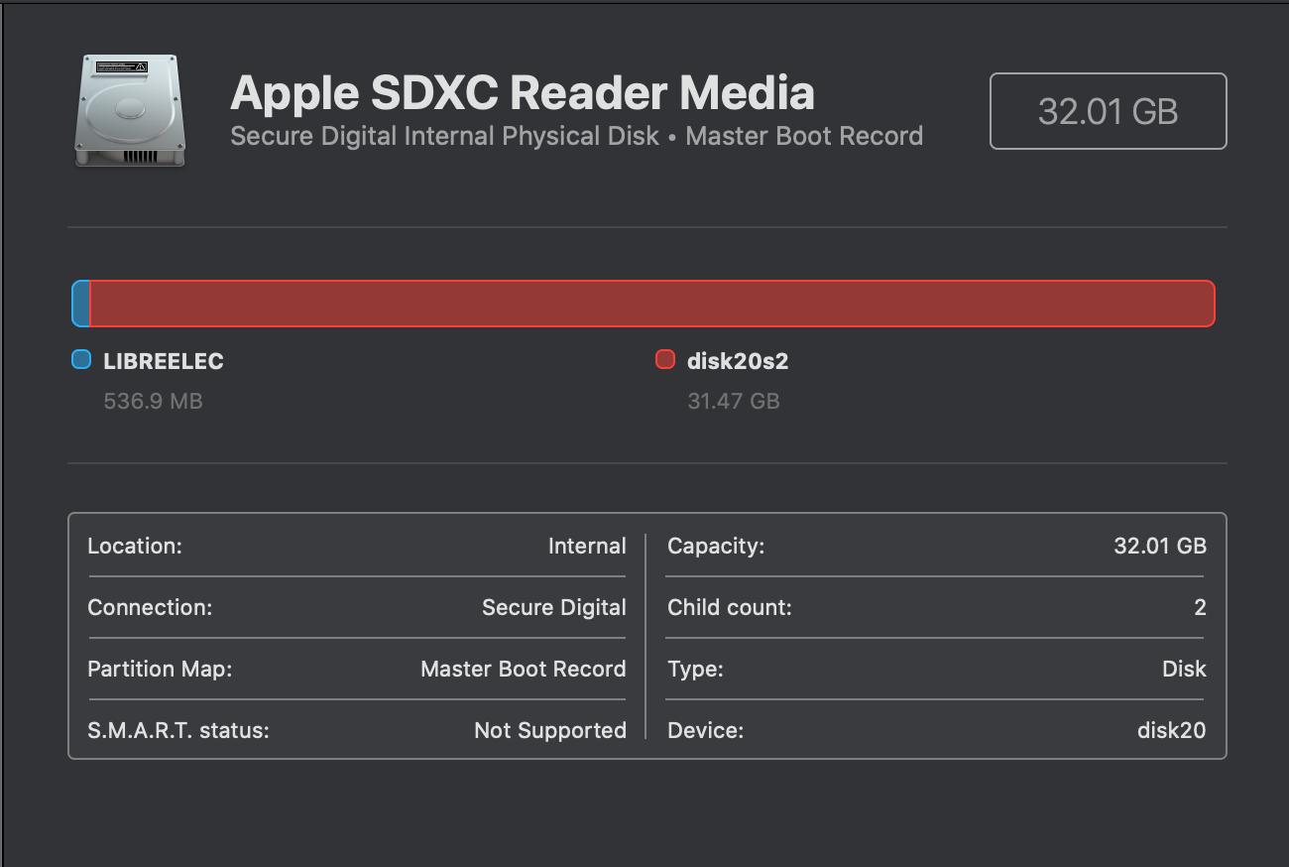Click the Child count value
This screenshot has width=1289, height=867.
point(1200,607)
